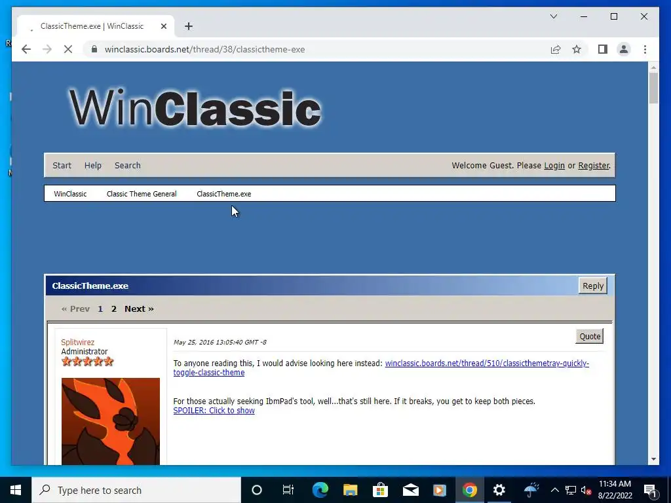
Task: Open Microsoft Store from taskbar
Action: 380,490
